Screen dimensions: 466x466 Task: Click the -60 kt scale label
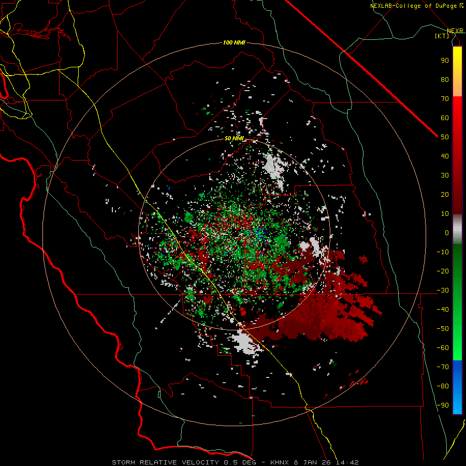443,348
